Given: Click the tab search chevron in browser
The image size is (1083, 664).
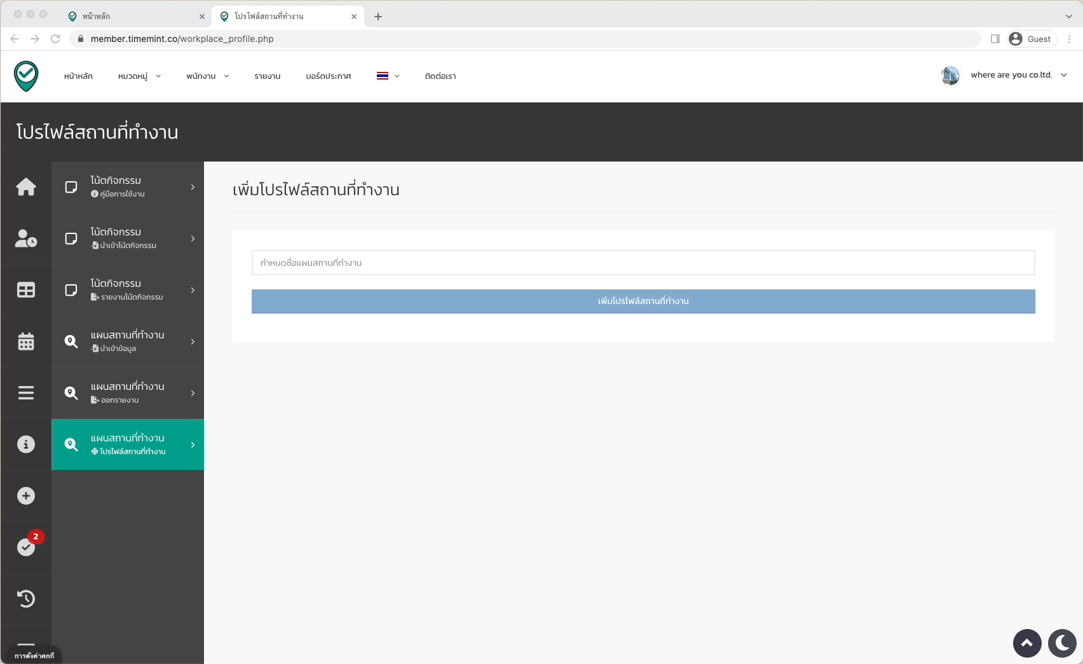Looking at the screenshot, I should click(x=1069, y=17).
